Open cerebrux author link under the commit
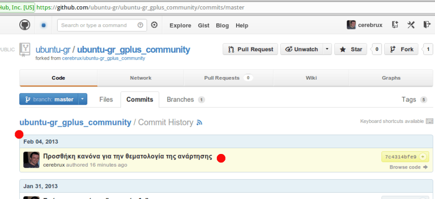 coord(54,165)
